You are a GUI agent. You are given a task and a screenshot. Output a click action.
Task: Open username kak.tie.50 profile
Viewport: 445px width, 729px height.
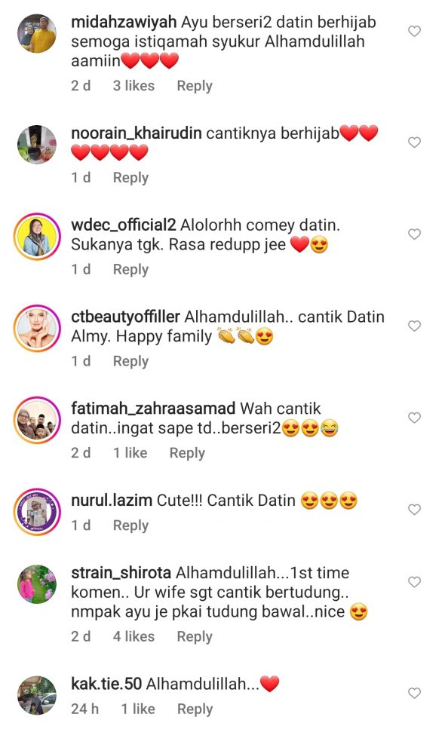click(x=106, y=684)
